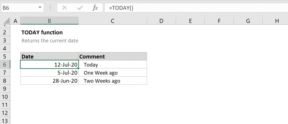The image size is (288, 124).
Task: Click the Insert Function fx icon
Action: (x=95, y=8)
